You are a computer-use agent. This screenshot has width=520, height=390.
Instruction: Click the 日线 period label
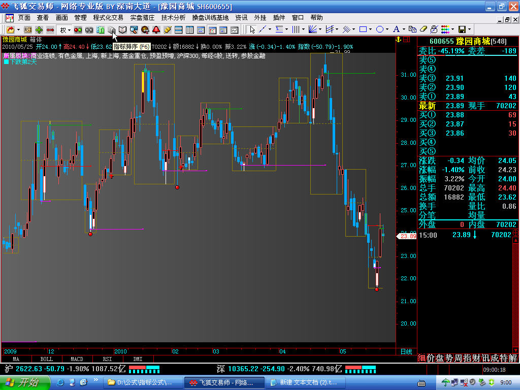[406, 351]
